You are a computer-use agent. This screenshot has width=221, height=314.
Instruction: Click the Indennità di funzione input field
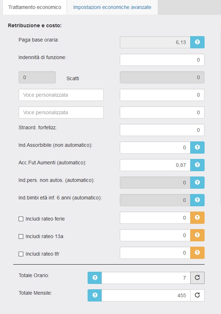[162, 60]
